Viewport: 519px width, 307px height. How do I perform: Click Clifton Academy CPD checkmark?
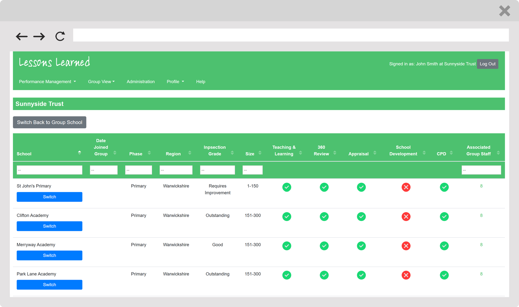(x=444, y=216)
